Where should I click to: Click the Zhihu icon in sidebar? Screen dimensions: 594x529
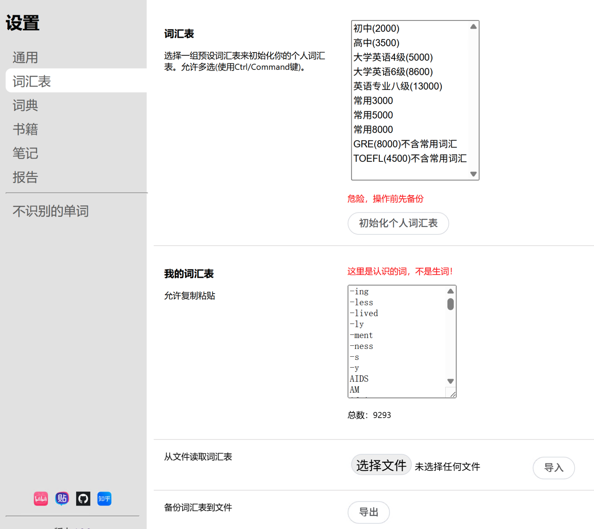(104, 499)
